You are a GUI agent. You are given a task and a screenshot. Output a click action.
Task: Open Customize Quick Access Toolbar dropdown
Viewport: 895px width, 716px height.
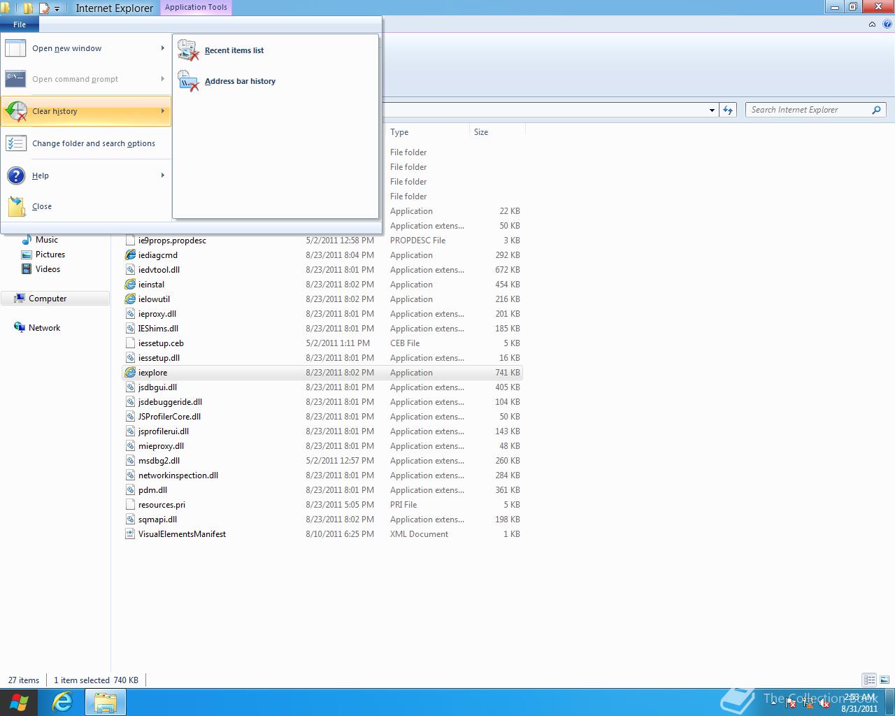click(57, 8)
